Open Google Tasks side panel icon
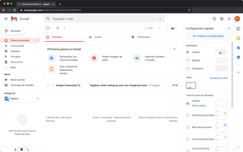This screenshot has height=152, width=243. tap(238, 48)
